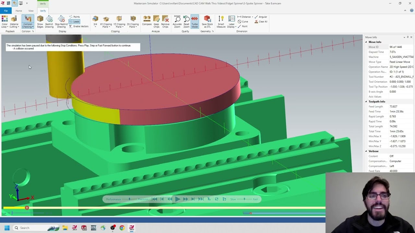
Task: Click the Keep Chips icon
Action: click(x=156, y=19)
